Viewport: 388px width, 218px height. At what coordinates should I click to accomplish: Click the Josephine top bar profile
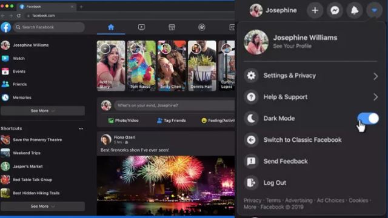(x=273, y=10)
